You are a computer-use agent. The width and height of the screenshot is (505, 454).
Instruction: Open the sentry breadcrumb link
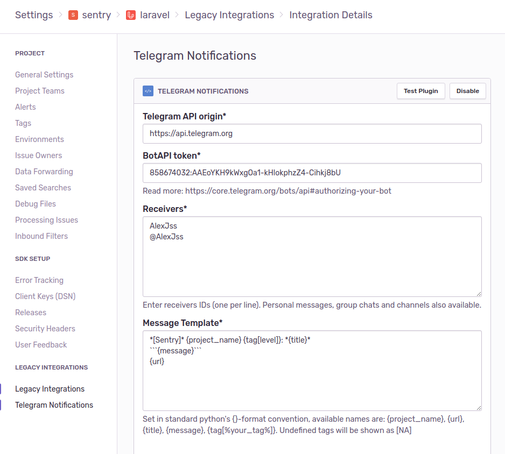96,15
